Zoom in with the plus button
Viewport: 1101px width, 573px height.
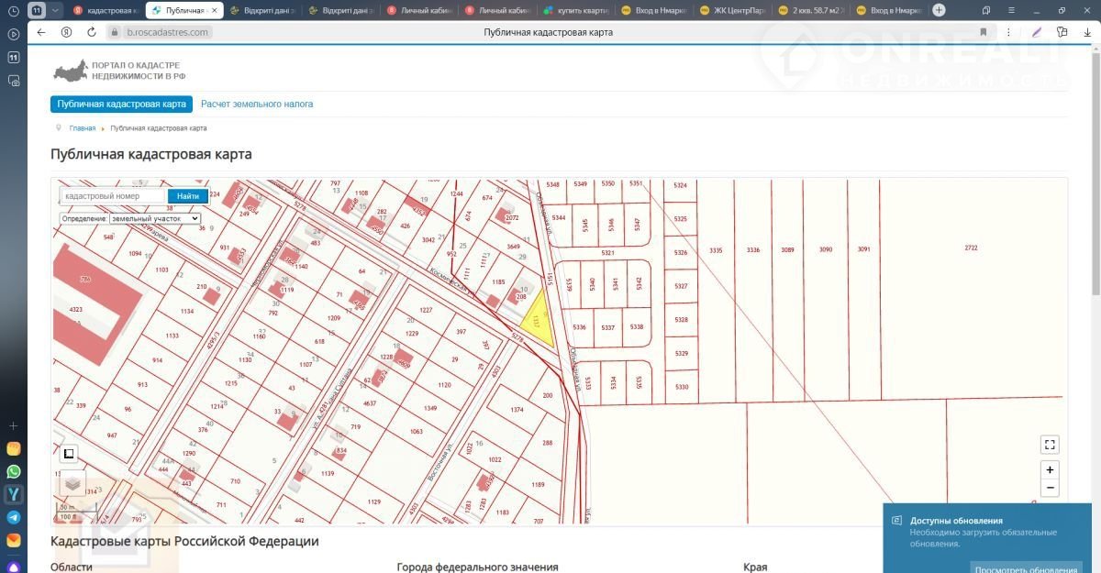point(1050,469)
